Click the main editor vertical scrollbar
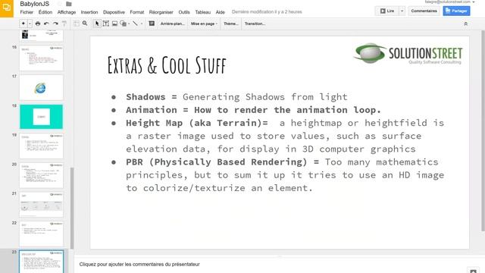Screen dimensions: 485x273 click(483, 130)
